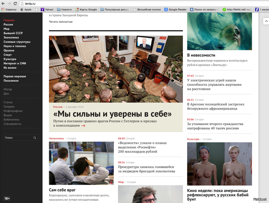Click the soldiers watching TV photo
Viewport: 269px width, 203px height.
(x=116, y=69)
